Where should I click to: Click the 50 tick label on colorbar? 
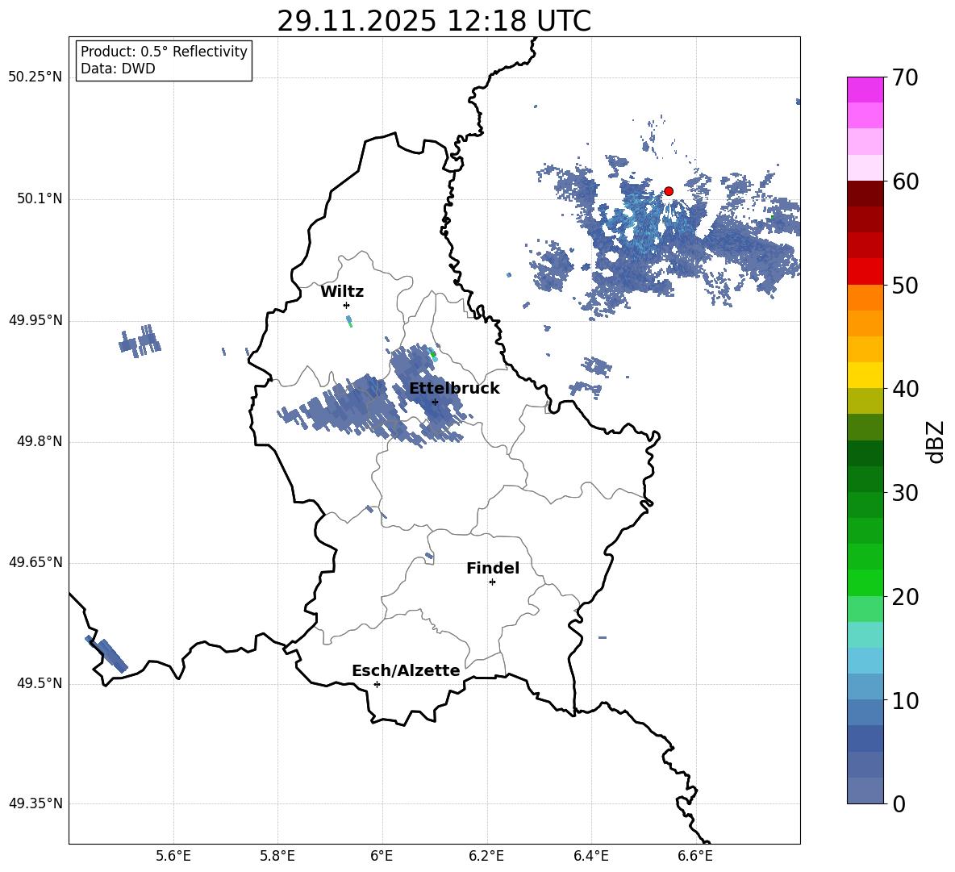(x=905, y=285)
